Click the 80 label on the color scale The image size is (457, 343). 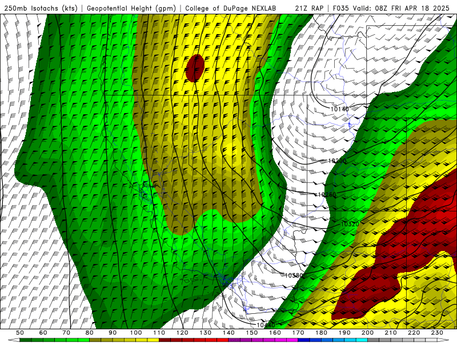pos(90,333)
